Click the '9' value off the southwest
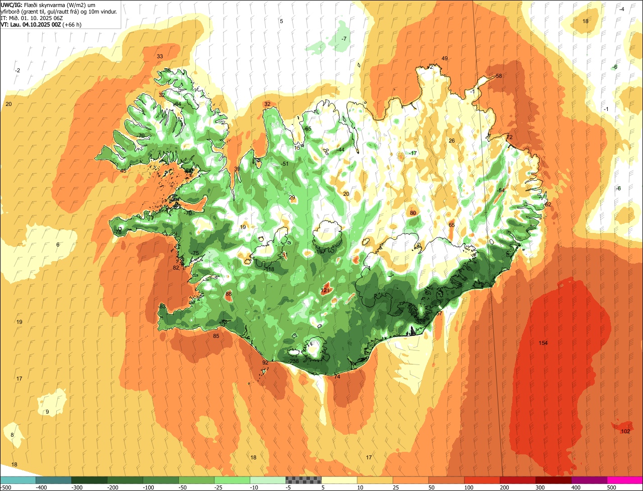 47,412
